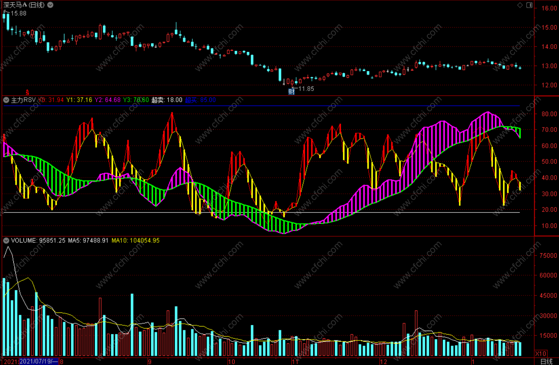The width and height of the screenshot is (559, 365).
Task: Toggle the side panel icon at top-right
Action: (x=529, y=5)
